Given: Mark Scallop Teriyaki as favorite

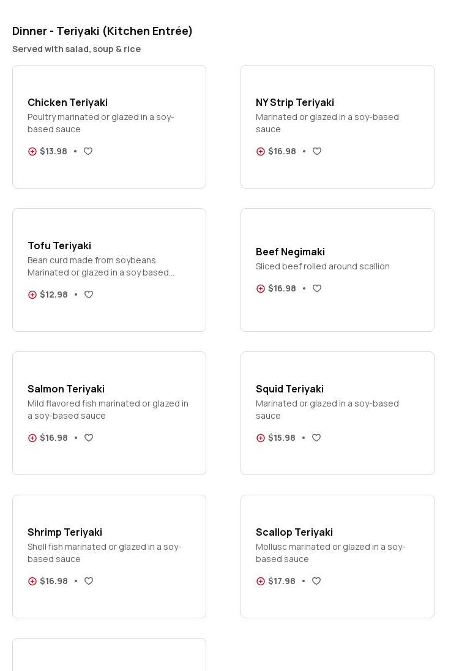Looking at the screenshot, I should (316, 581).
